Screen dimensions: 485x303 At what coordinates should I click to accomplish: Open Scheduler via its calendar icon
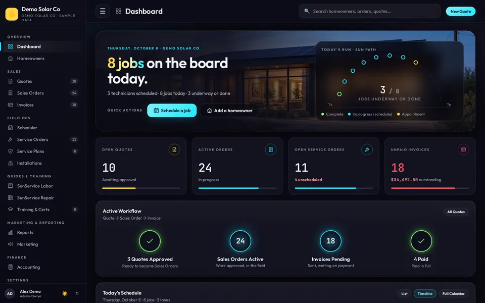tap(11, 127)
